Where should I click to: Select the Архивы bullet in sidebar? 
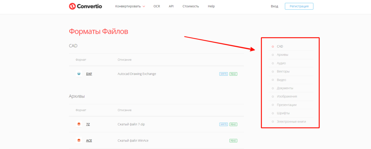(x=273, y=55)
